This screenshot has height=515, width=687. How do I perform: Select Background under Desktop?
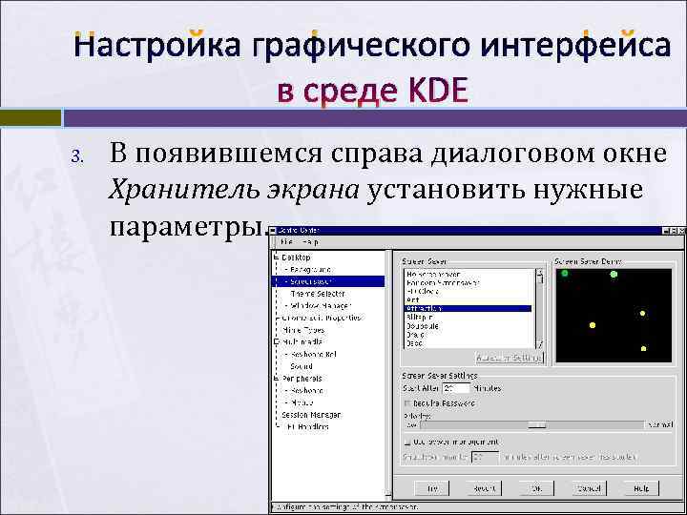(311, 269)
